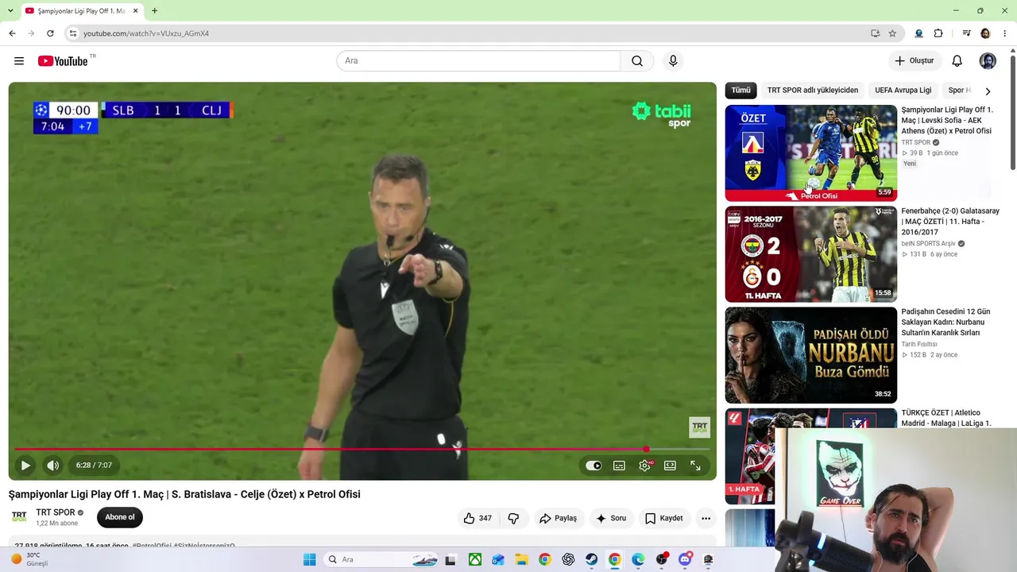Start voice search with the microphone
Image resolution: width=1017 pixels, height=572 pixels.
[673, 61]
